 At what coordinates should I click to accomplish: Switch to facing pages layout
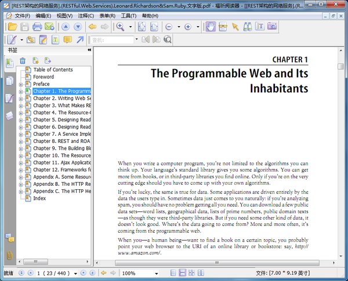pos(201,273)
